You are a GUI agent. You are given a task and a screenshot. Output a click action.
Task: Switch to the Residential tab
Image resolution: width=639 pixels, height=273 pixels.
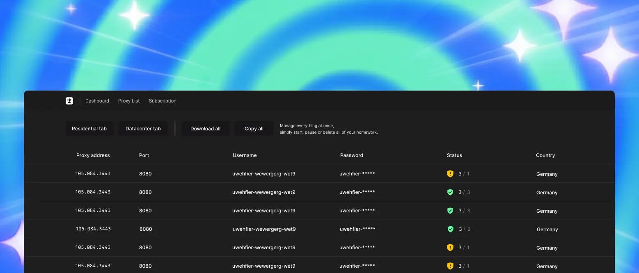(89, 128)
